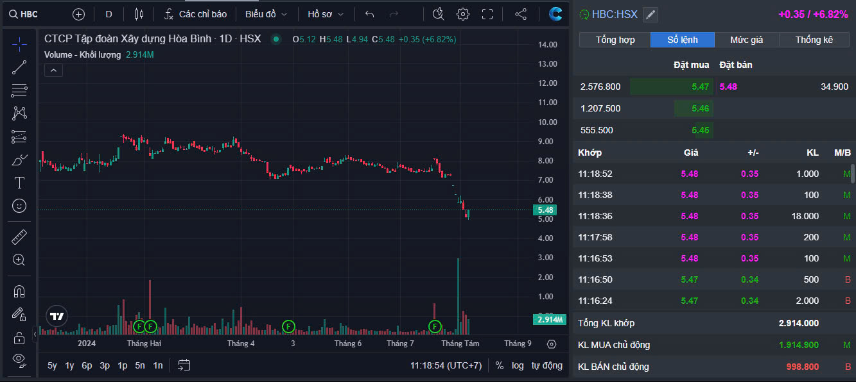Select the Text annotation tool
This screenshot has height=382, width=856.
point(19,183)
